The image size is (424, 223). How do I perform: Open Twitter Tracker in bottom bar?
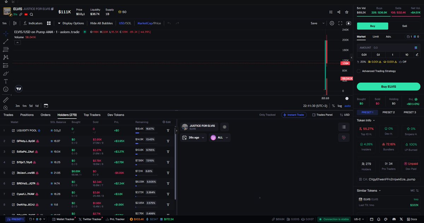90,219
